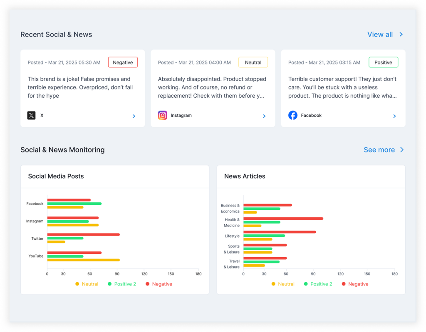Click the chevron next to View all
This screenshot has width=426, height=332.
point(401,34)
